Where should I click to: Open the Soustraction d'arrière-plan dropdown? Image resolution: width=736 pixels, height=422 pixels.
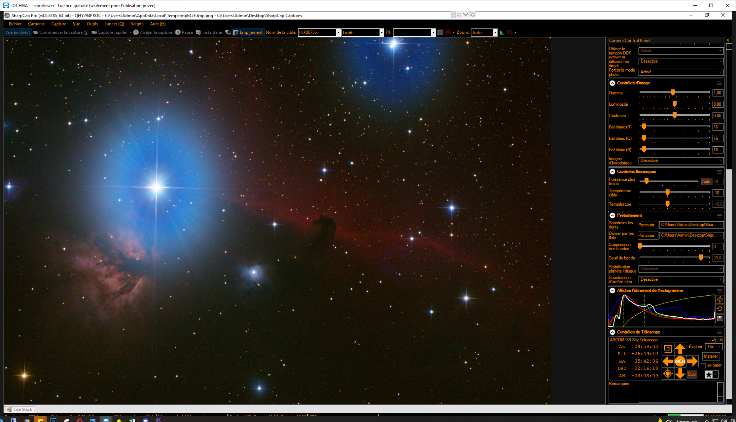coord(681,279)
